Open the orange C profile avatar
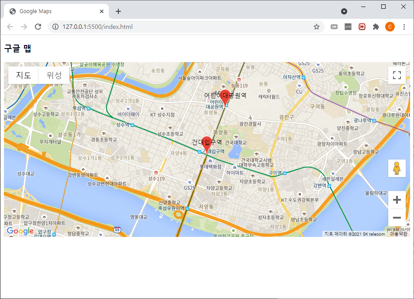This screenshot has height=299, width=414. pyautogui.click(x=390, y=27)
